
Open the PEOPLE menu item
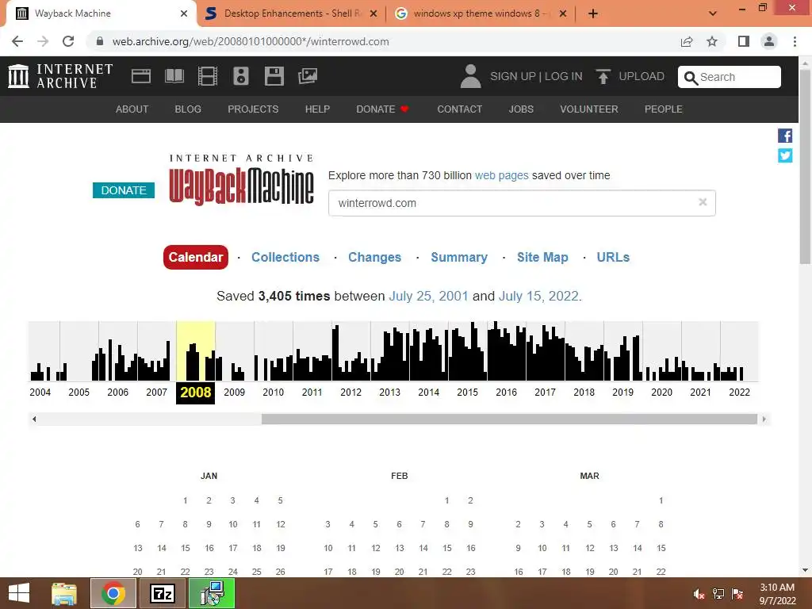[x=664, y=109]
